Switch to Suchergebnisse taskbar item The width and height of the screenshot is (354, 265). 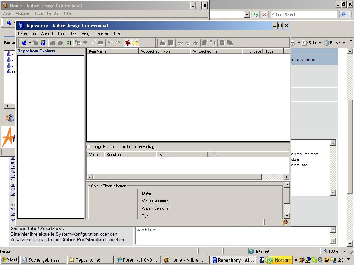tap(44, 260)
